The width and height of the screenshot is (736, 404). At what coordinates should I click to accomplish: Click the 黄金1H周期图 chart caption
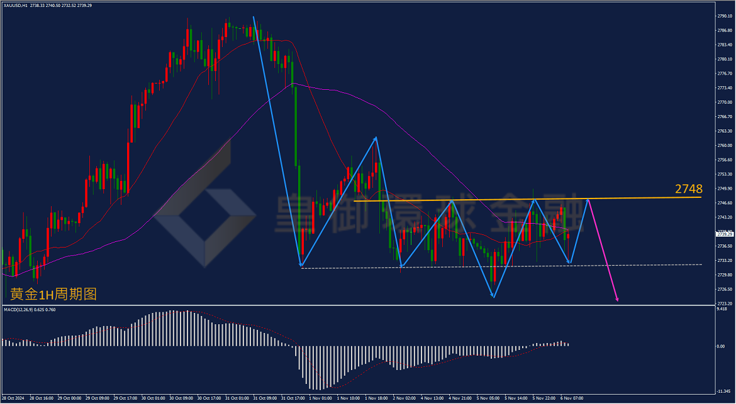point(53,294)
